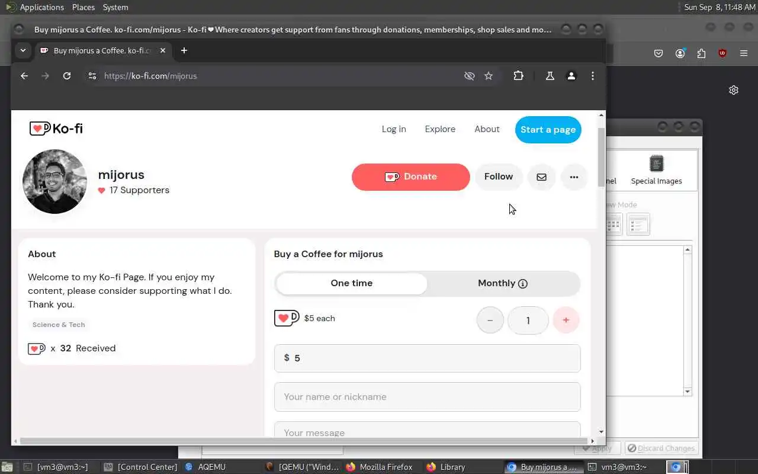Click the tracking protection eye icon
The width and height of the screenshot is (758, 474).
(x=470, y=76)
